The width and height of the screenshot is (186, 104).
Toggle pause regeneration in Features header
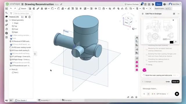coord(26,17)
